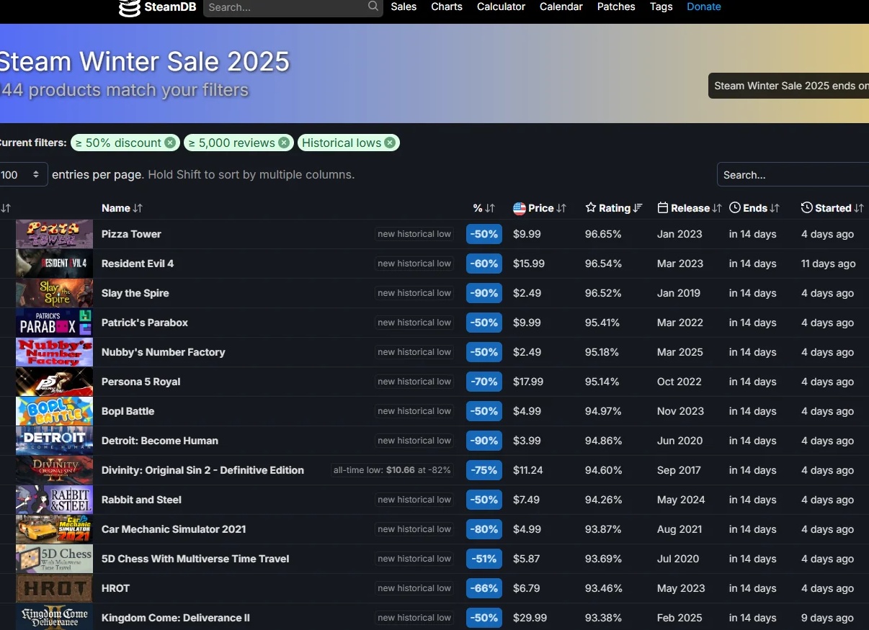Sort by Price column with flag icon
Image resolution: width=869 pixels, height=630 pixels.
[x=540, y=208]
